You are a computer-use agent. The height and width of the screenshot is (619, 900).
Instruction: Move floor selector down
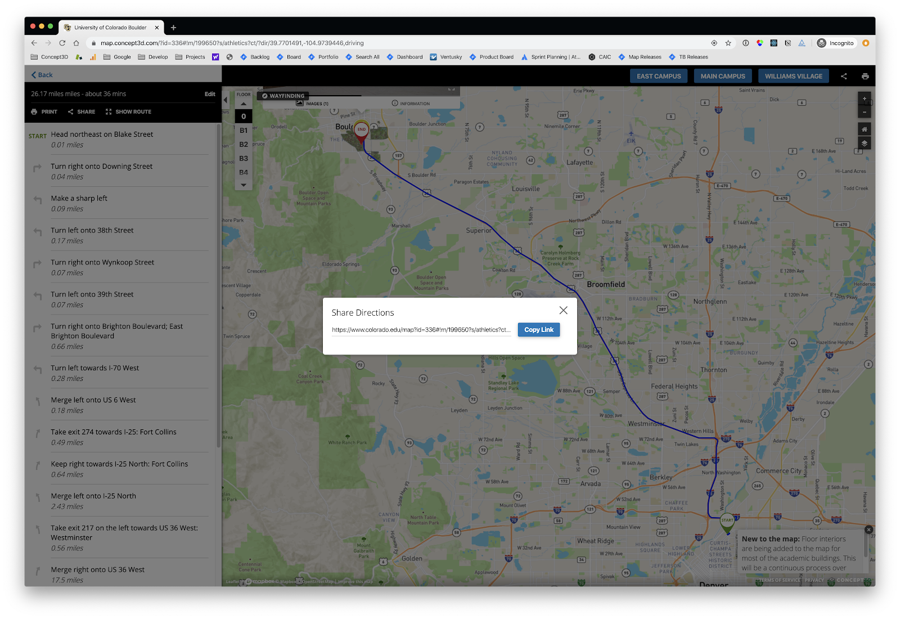click(x=244, y=185)
